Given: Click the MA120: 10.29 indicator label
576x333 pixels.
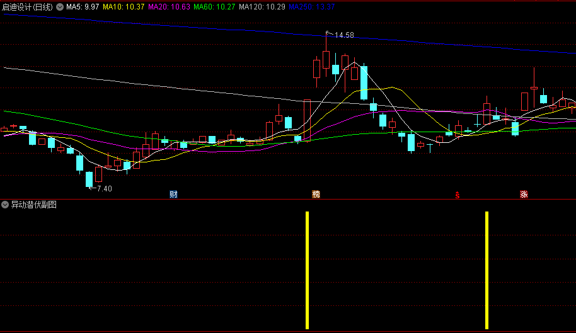Looking at the screenshot, I should pos(262,7).
